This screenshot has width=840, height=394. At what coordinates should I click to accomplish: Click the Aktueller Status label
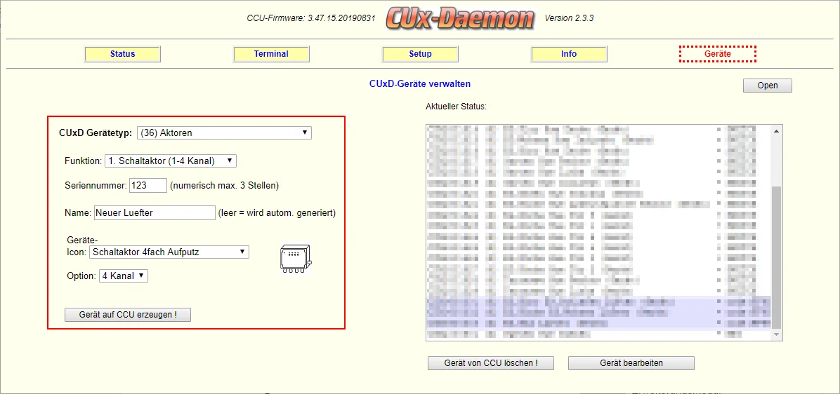456,107
